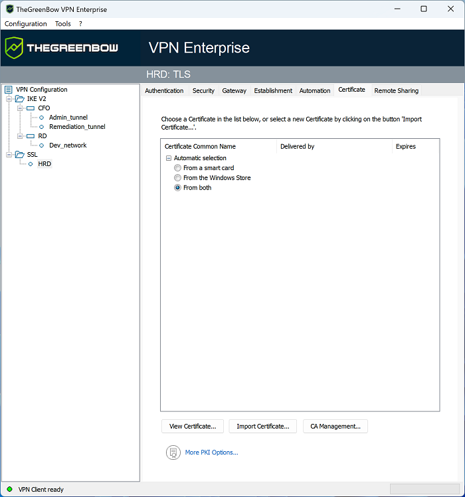Switch to the Establishment tab
Screen dimensions: 465x497
273,90
